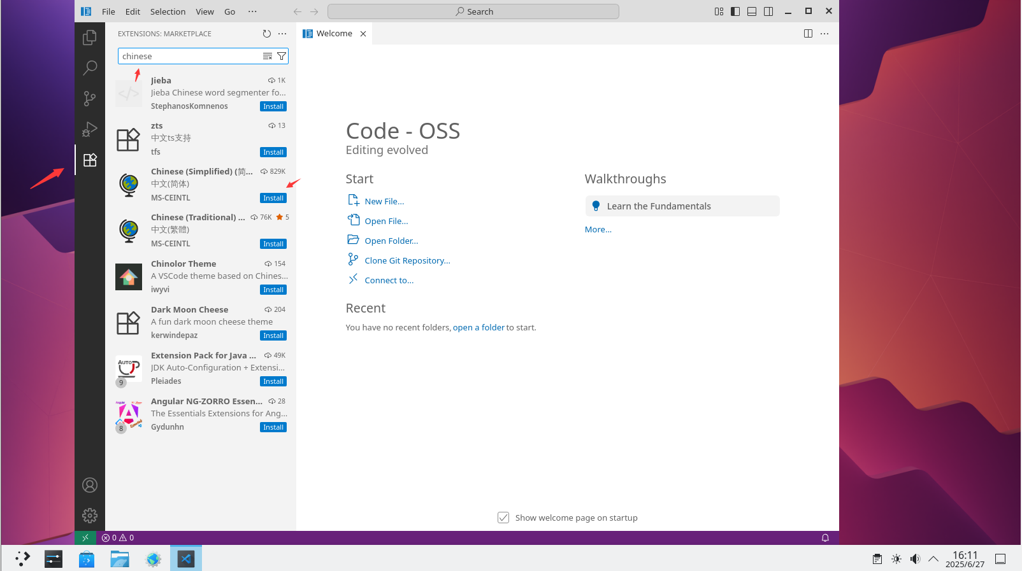The height and width of the screenshot is (571, 1022).
Task: Install Chinese (Simplified) language pack
Action: [x=273, y=198]
